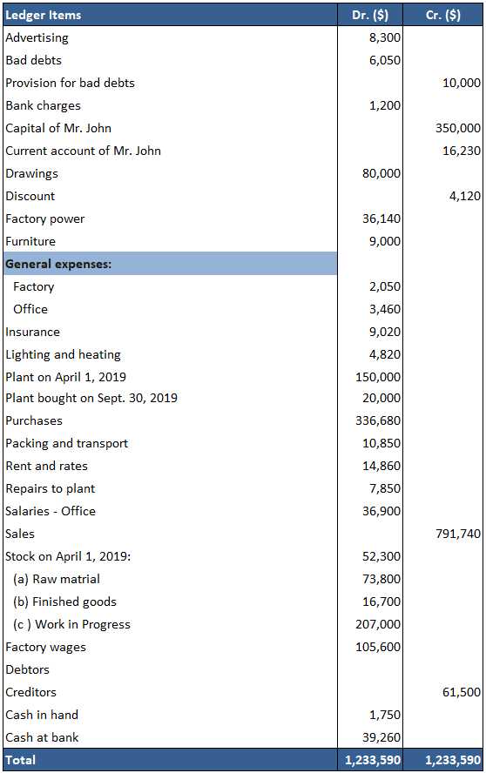Select the 150,000 Plant value
The height and width of the screenshot is (773, 486).
click(x=378, y=378)
